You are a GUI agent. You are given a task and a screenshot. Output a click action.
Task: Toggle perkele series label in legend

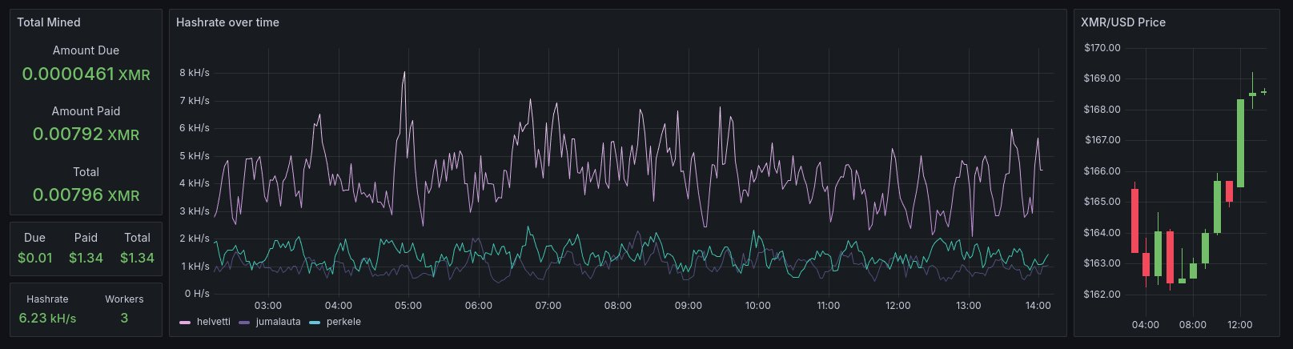(x=343, y=322)
